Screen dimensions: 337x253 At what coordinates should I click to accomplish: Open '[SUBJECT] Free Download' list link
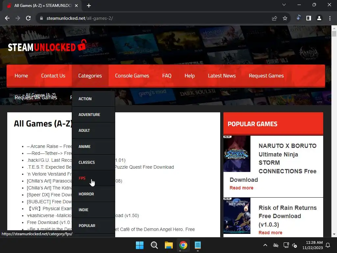(49, 202)
